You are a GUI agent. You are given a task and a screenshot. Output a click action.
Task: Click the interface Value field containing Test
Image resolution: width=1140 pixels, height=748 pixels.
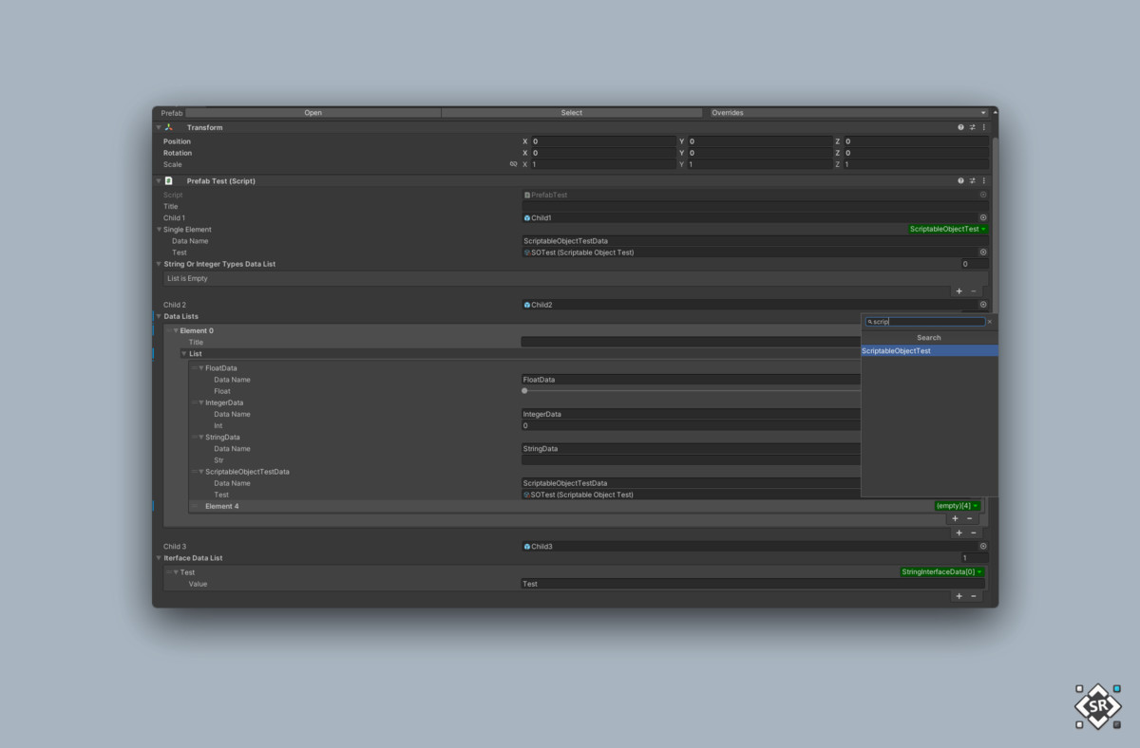tap(752, 584)
